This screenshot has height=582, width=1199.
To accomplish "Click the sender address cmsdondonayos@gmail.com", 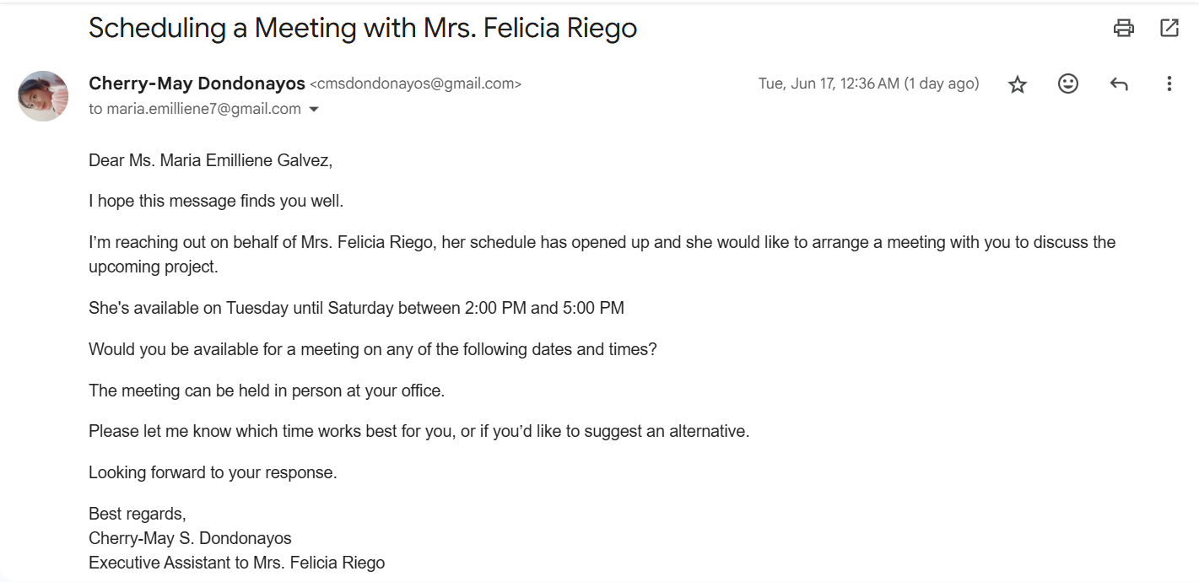I will point(416,84).
